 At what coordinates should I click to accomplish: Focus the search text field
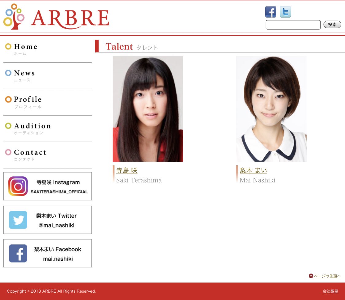click(x=293, y=25)
